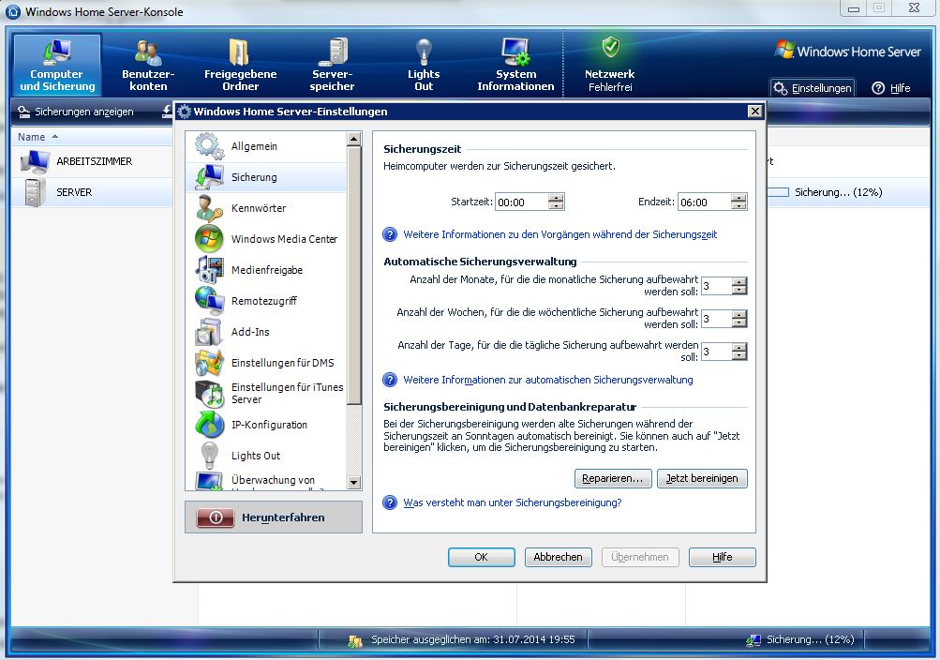940x660 pixels.
Task: Select Remotezugriff in settings list
Action: pyautogui.click(x=263, y=301)
